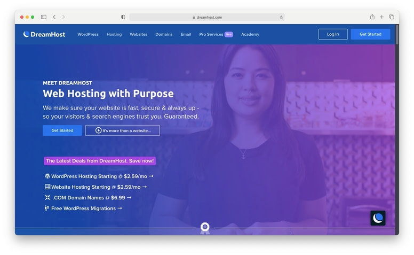Open the Share icon in Safari toolbar
Screen dimensions: 414x255
(x=372, y=17)
